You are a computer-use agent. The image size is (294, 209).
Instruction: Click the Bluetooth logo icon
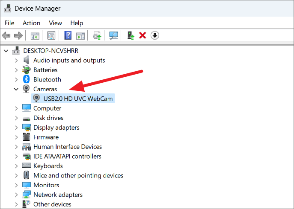pyautogui.click(x=26, y=79)
